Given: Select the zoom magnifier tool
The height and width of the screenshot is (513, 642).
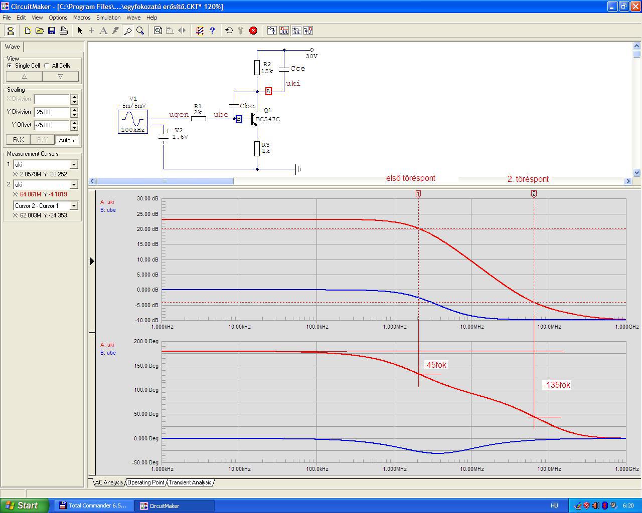Looking at the screenshot, I should (x=140, y=31).
